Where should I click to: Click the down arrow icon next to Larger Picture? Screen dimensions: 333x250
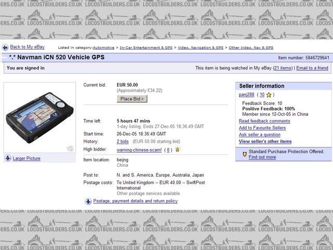pyautogui.click(x=8, y=158)
